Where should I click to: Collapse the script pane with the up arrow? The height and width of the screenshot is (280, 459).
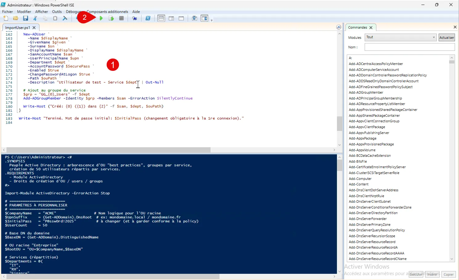338,27
